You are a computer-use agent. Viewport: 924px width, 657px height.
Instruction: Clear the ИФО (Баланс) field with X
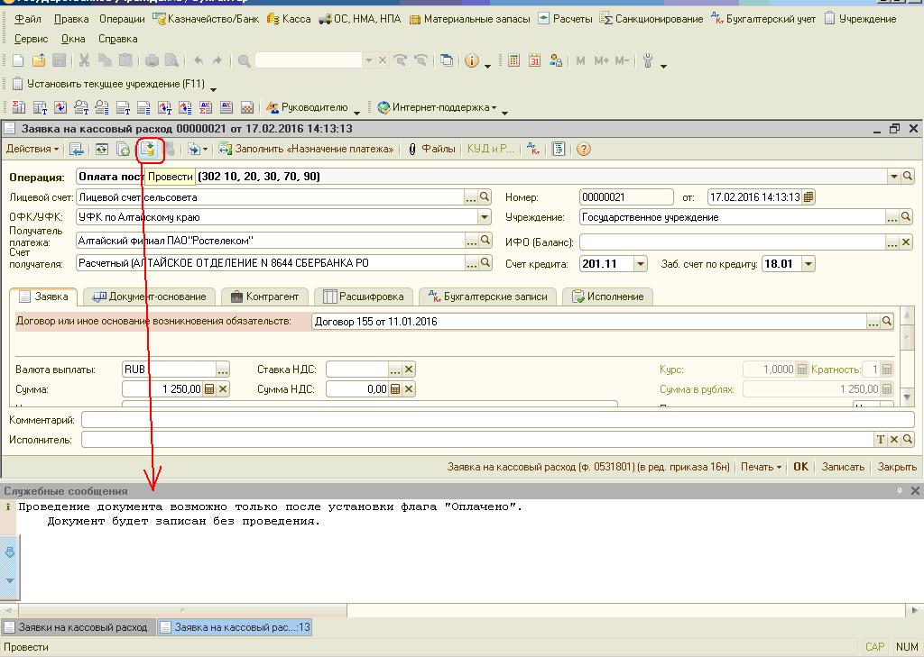906,242
